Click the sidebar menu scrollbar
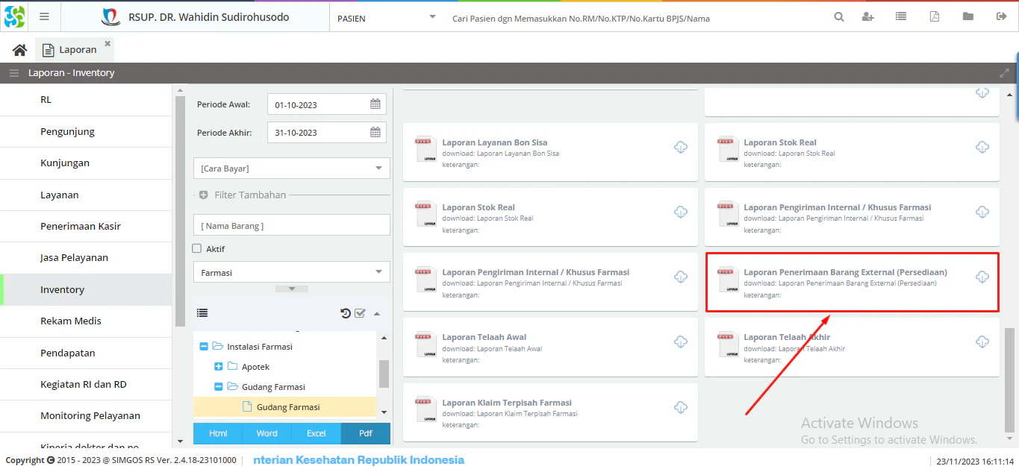This screenshot has width=1019, height=472. tap(179, 210)
